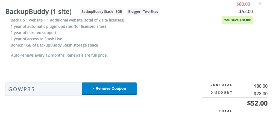This screenshot has height=120, width=279.
Task: Click the Remove Coupon button
Action: click(x=109, y=89)
